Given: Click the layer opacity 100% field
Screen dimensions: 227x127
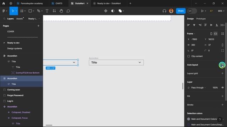Looking at the screenshot, I should tap(215, 88).
